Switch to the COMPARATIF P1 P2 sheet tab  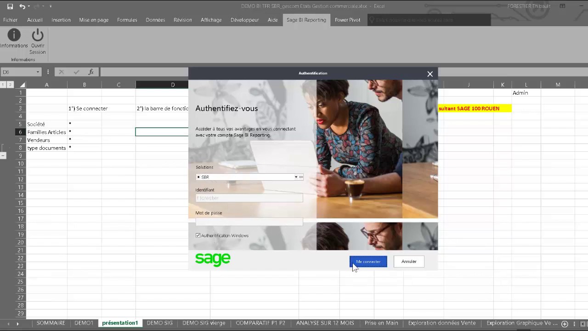coord(260,323)
